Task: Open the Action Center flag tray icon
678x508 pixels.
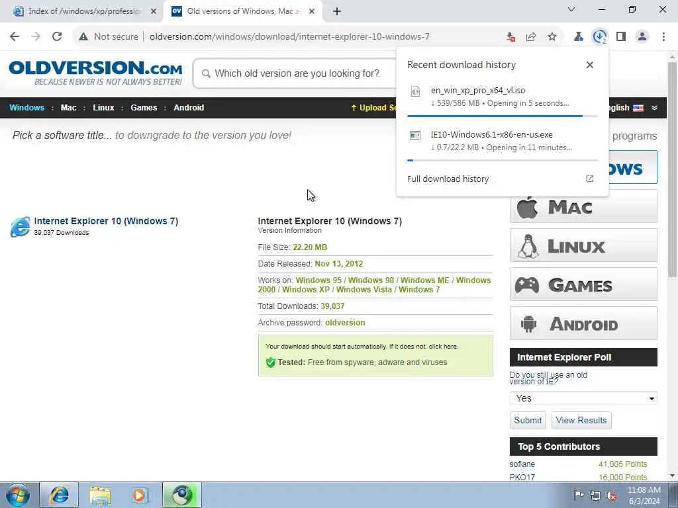Action: [x=578, y=495]
